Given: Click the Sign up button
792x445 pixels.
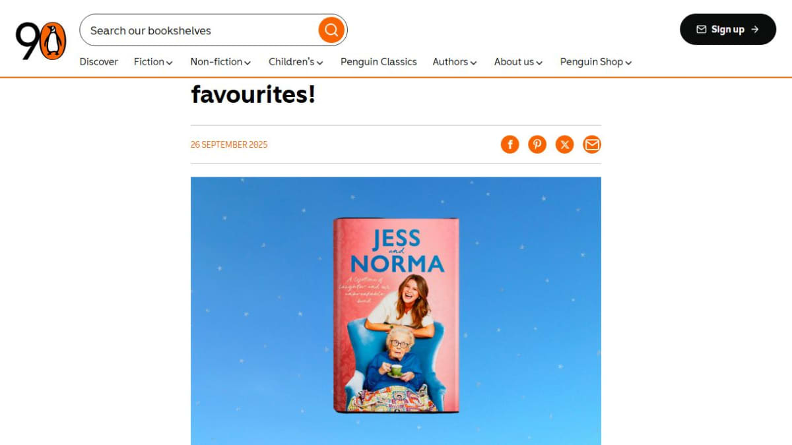Looking at the screenshot, I should tap(728, 29).
